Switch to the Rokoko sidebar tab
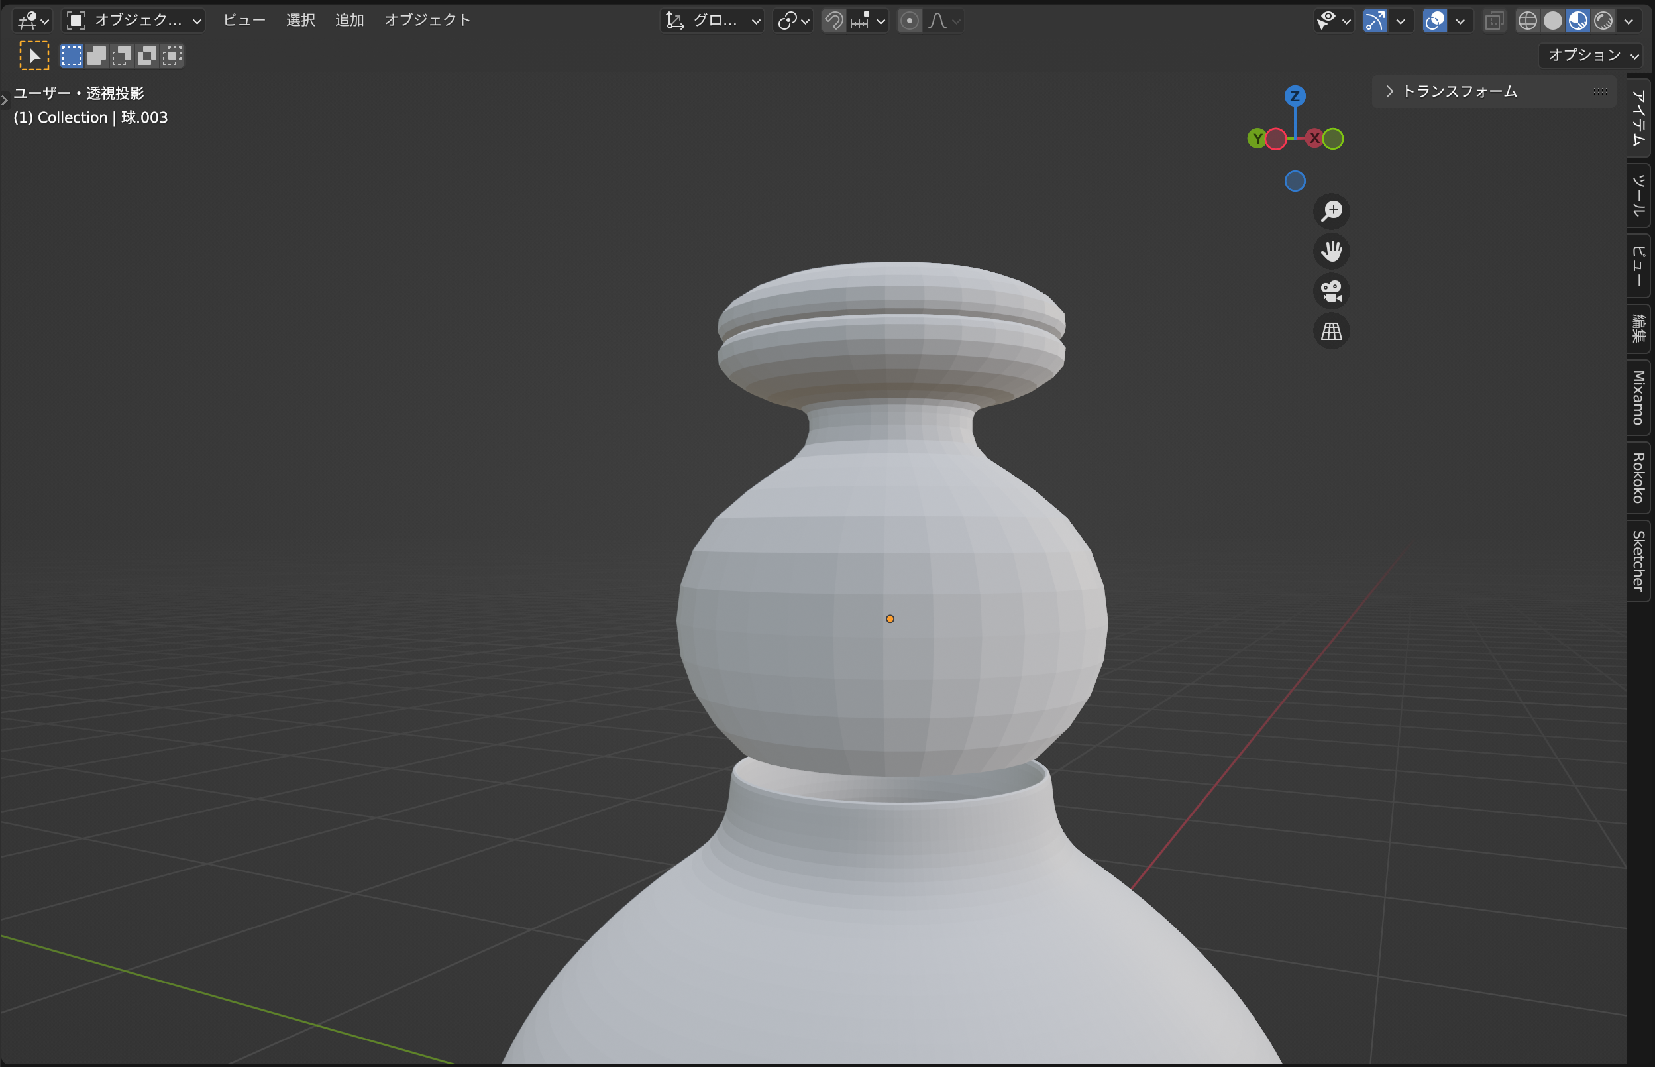 coord(1638,478)
